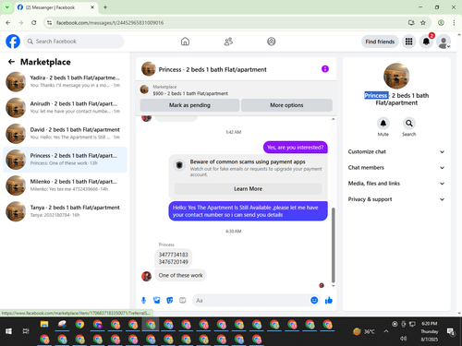Open Milenko's apartment conversation
The image size is (462, 346).
pyautogui.click(x=65, y=185)
